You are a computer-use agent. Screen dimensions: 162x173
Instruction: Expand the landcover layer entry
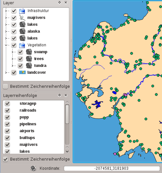coord(6,72)
